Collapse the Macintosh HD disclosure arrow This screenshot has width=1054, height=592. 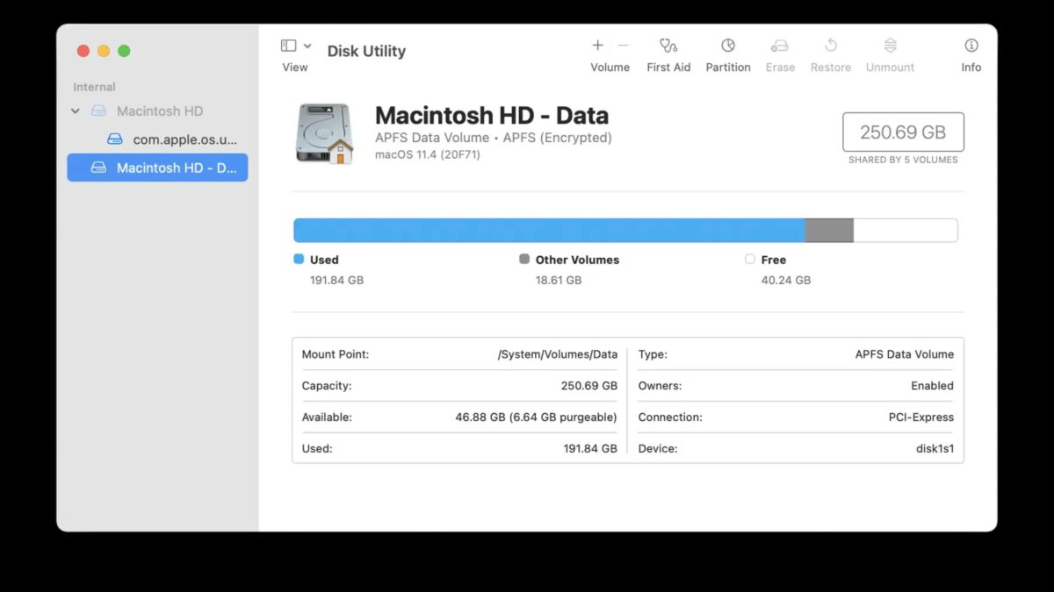76,111
